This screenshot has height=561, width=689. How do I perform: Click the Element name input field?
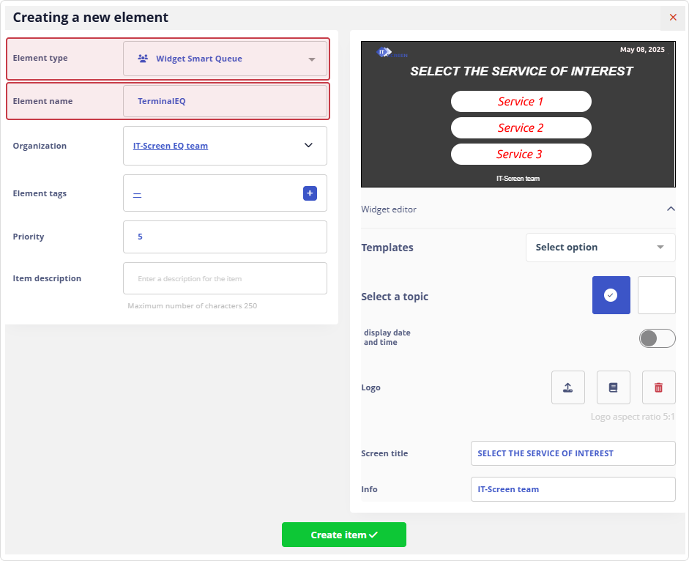pos(225,101)
